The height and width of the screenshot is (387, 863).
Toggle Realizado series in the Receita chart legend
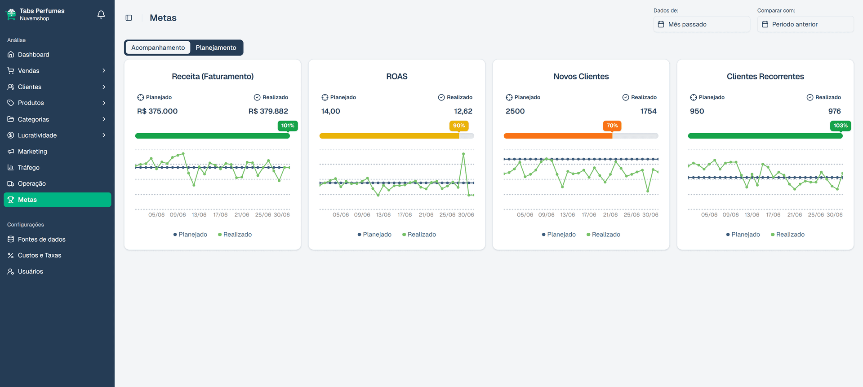(x=235, y=235)
